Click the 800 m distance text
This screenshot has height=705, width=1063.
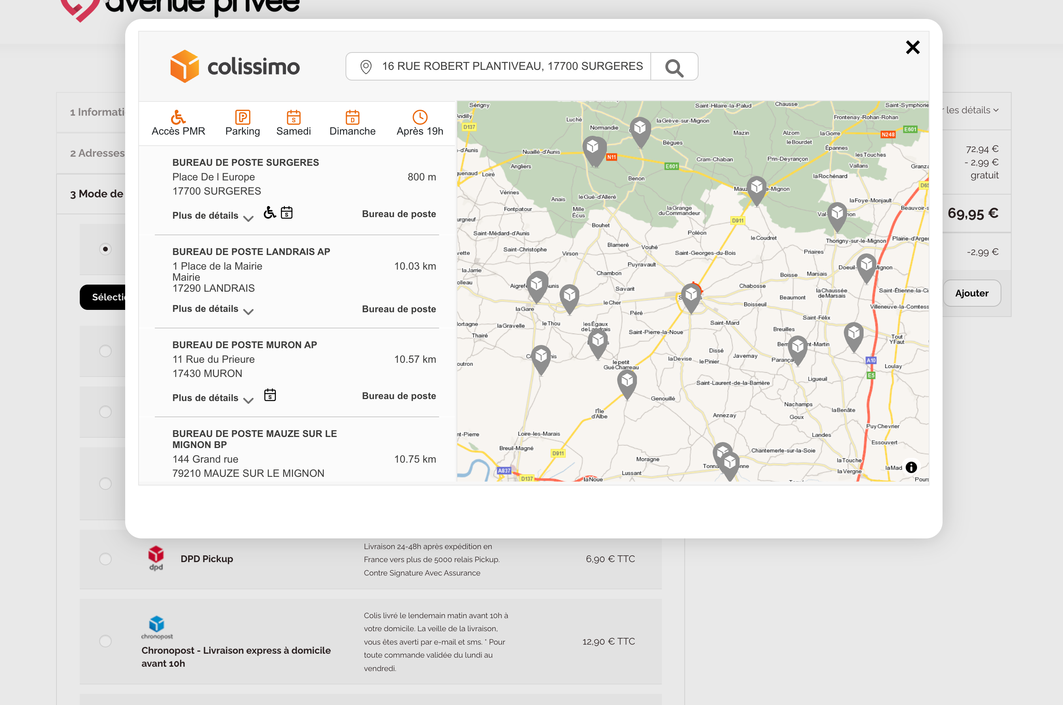(422, 177)
